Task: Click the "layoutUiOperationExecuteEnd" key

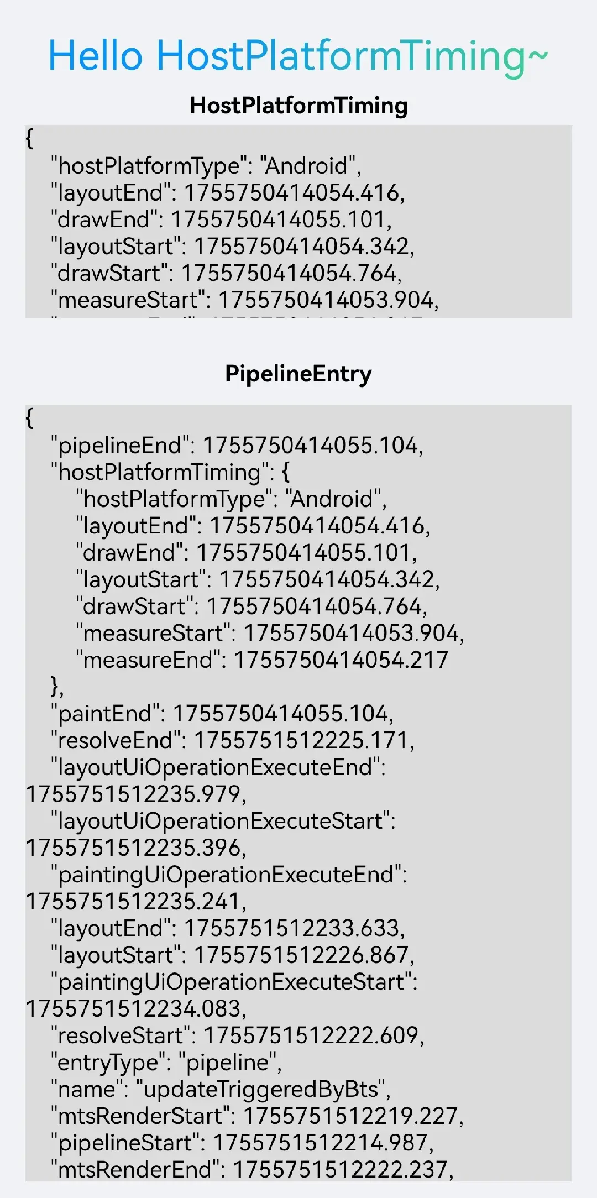Action: 218,768
